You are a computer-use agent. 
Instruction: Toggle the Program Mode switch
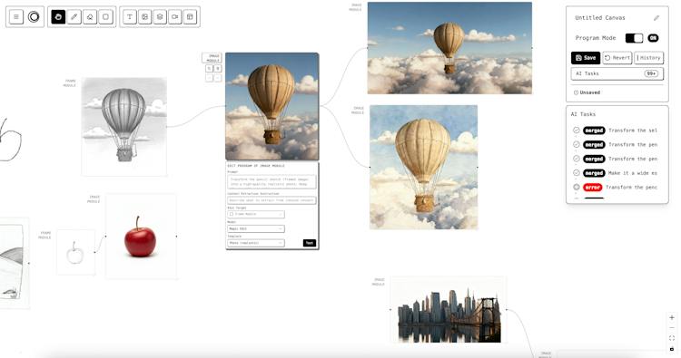(634, 38)
